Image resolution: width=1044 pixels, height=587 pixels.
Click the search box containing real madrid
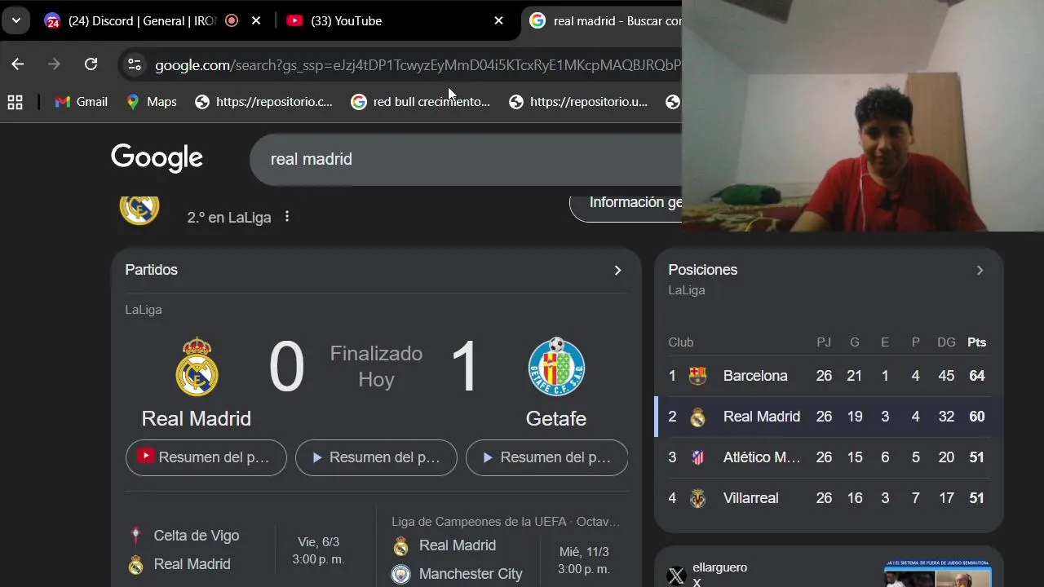465,159
